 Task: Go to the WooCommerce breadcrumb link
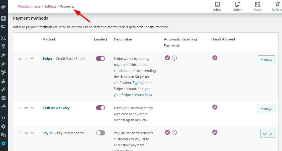29,7
